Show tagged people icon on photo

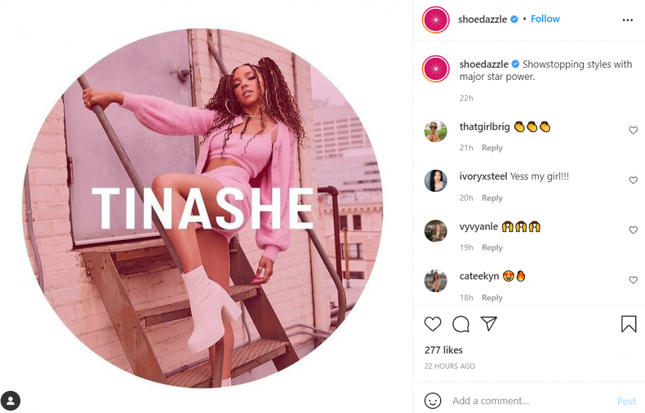tap(10, 401)
